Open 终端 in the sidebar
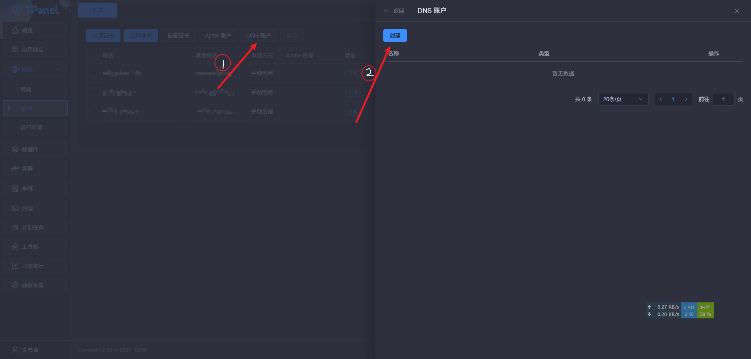 (27, 209)
